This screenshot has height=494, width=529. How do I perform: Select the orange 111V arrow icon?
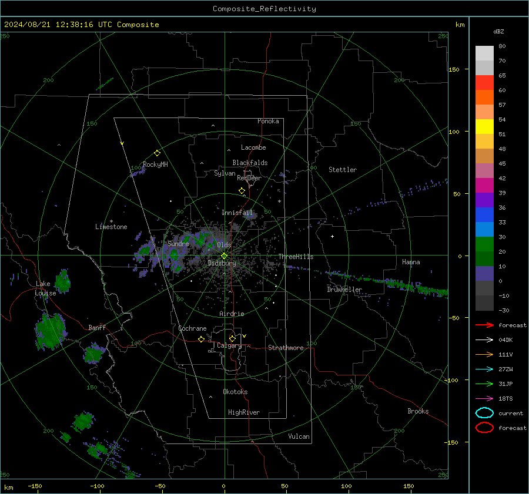[x=484, y=354]
